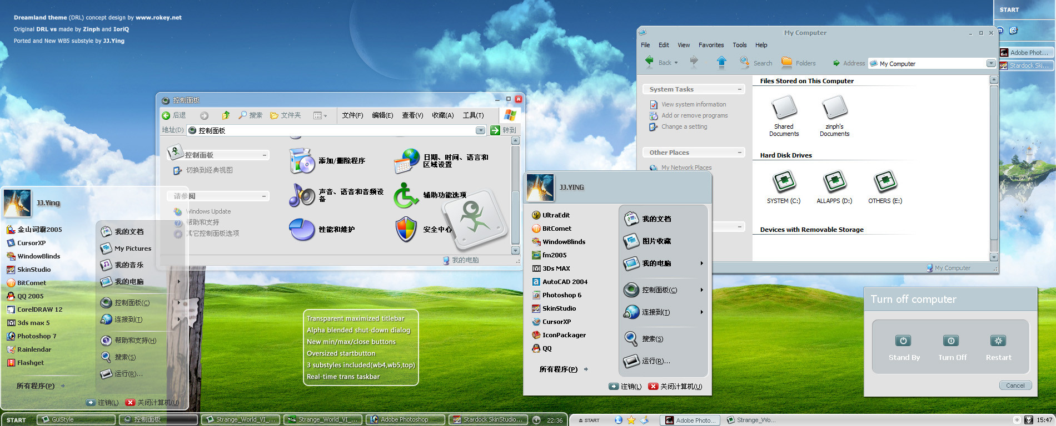Screen dimensions: 1056x426
Task: Select the SYSTEM (C:) drive
Action: [x=784, y=187]
